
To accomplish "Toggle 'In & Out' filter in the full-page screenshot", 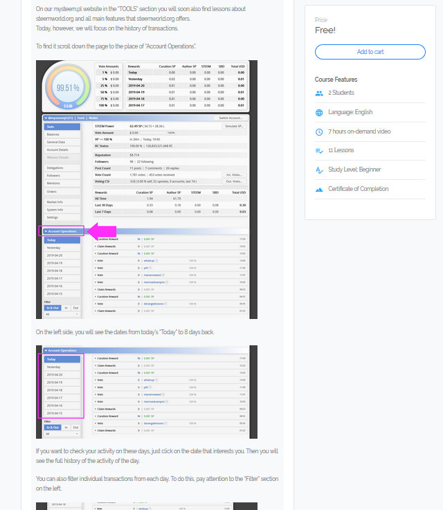I will point(53,308).
